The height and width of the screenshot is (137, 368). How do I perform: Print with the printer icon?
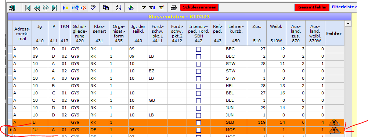173,7
